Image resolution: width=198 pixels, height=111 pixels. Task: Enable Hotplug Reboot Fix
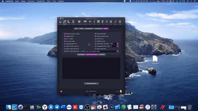[65, 44]
